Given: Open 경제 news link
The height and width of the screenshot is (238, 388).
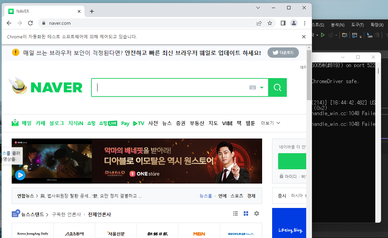Looking at the screenshot, I should click(251, 196).
